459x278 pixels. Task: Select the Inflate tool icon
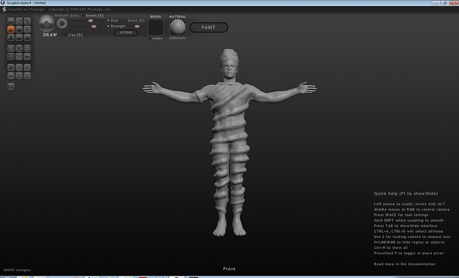pyautogui.click(x=11, y=37)
